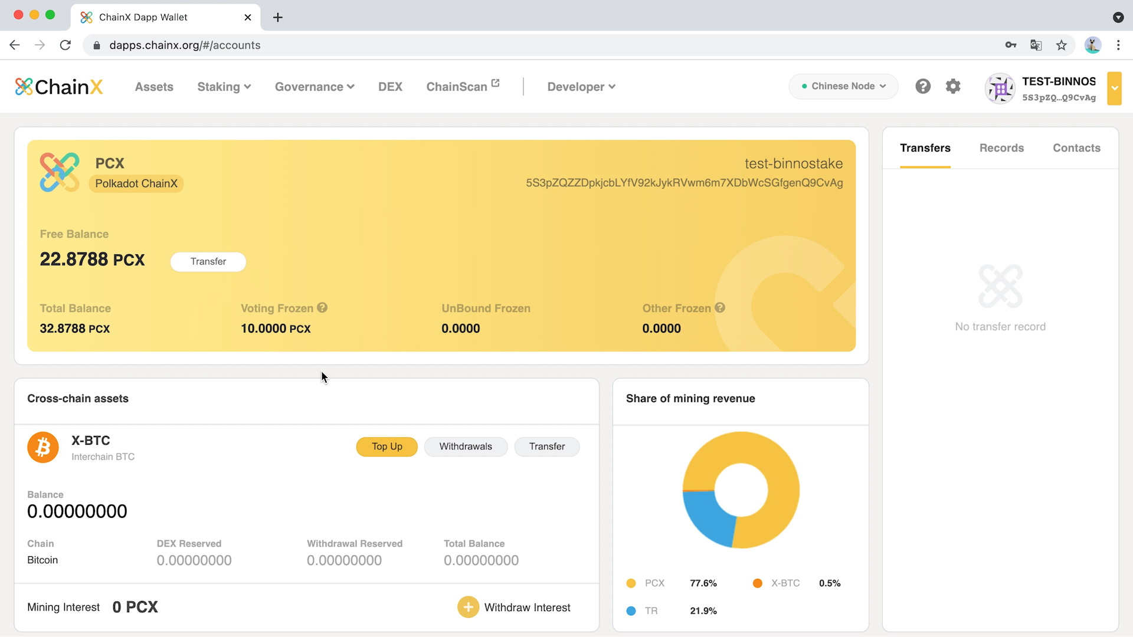
Task: Click the password key icon in address bar
Action: [1011, 45]
